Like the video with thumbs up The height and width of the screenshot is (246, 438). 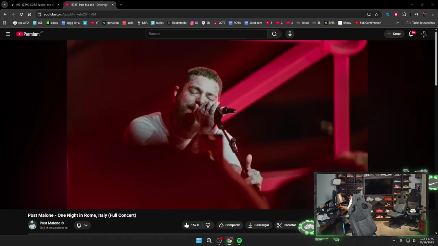pos(192,225)
